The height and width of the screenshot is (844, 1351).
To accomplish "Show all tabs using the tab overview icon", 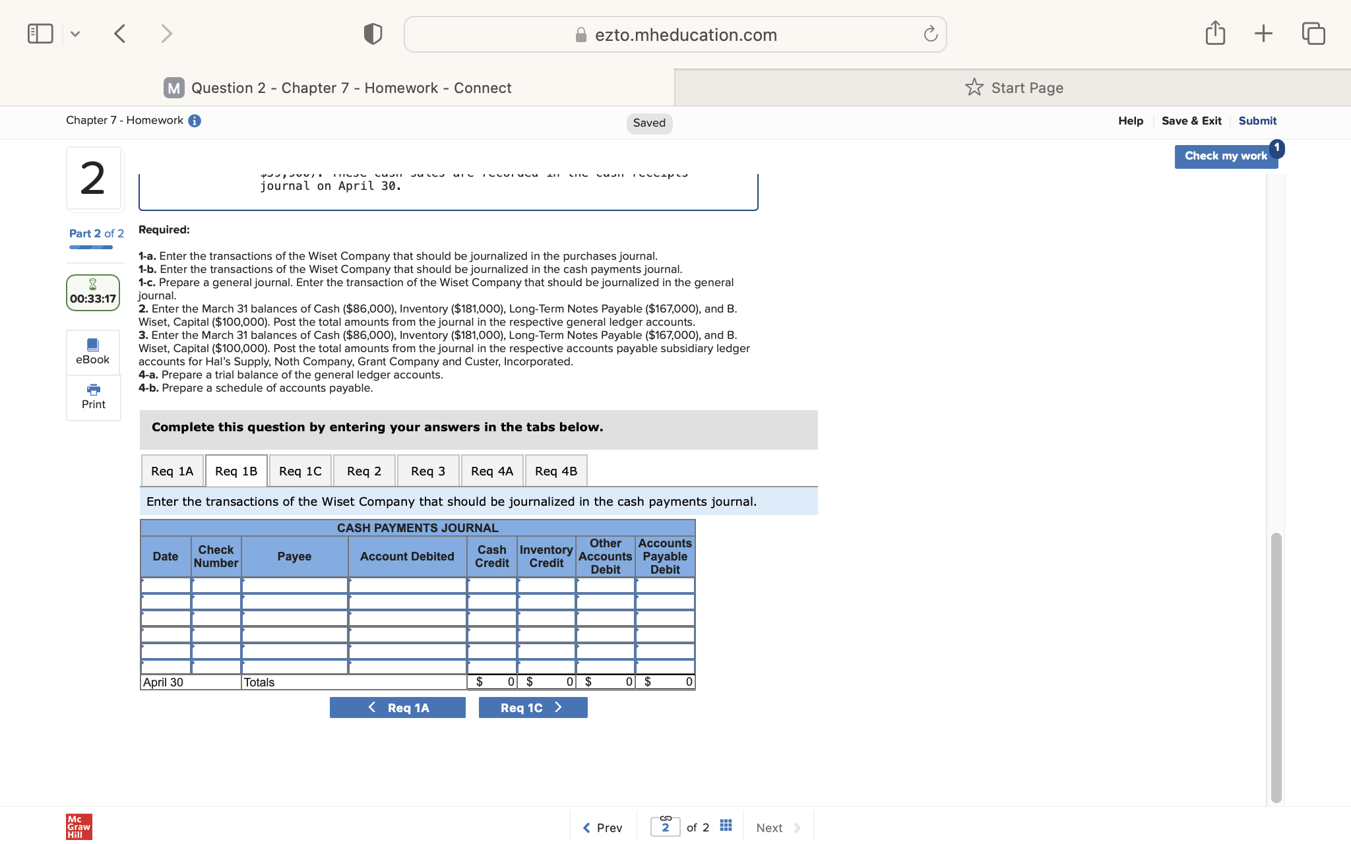I will (x=1313, y=33).
